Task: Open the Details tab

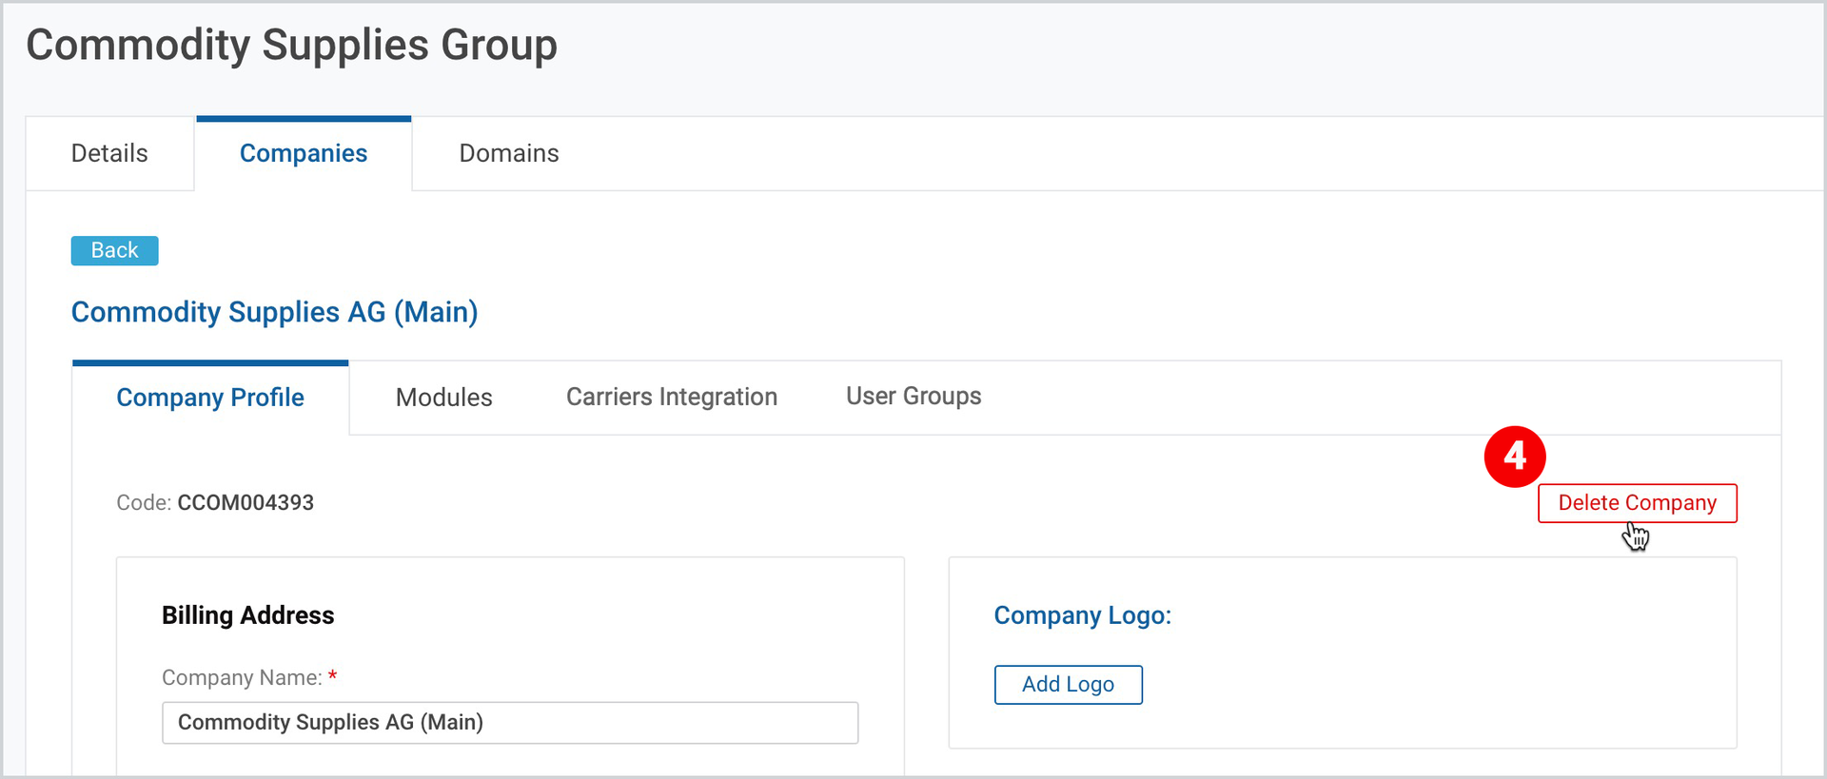Action: tap(109, 153)
